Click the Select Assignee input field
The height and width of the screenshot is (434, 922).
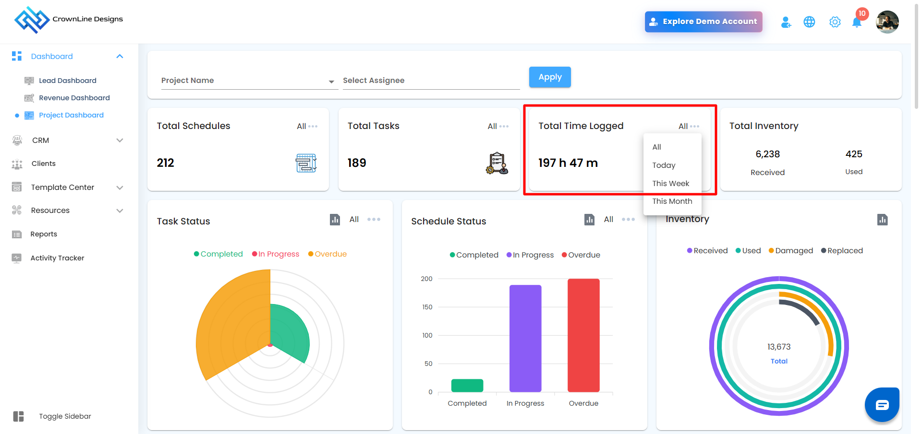click(431, 81)
